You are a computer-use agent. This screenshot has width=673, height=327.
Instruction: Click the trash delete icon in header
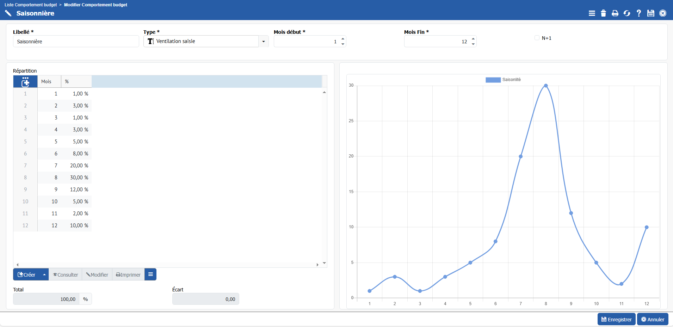tap(603, 13)
